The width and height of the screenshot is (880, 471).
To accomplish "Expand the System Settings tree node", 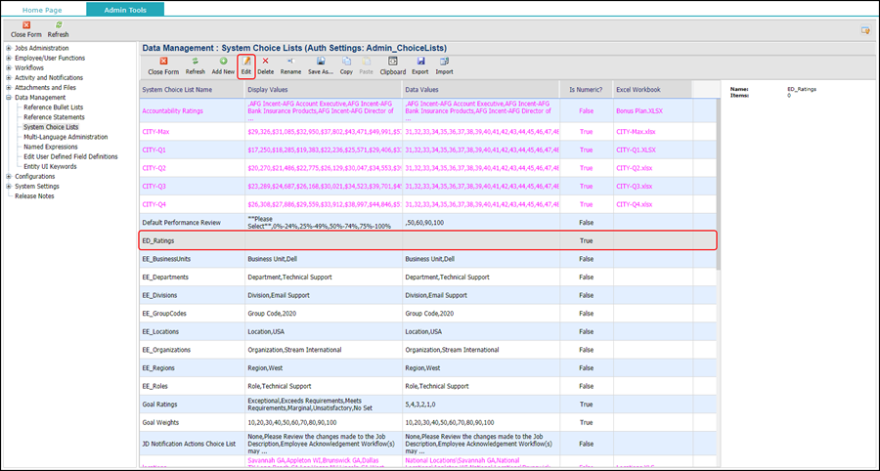I will point(10,186).
